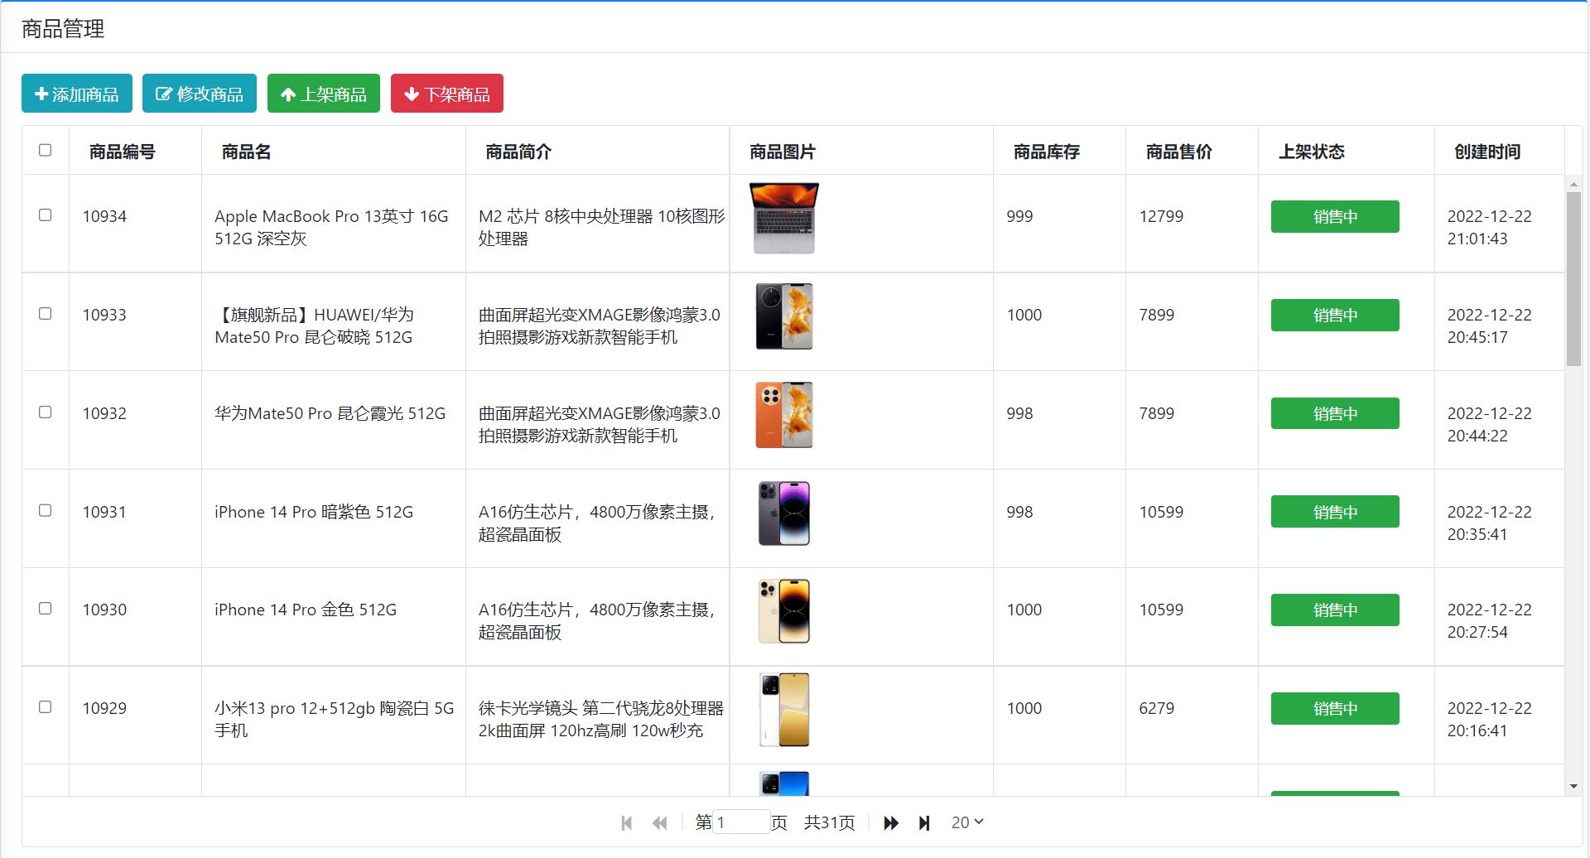Jump to the last page icon

pos(924,822)
